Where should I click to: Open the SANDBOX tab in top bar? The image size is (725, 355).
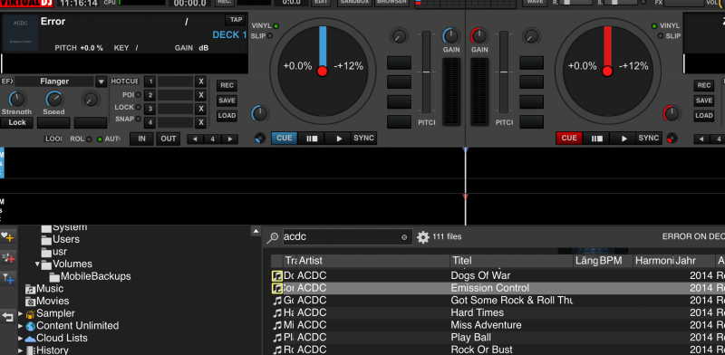click(355, 3)
